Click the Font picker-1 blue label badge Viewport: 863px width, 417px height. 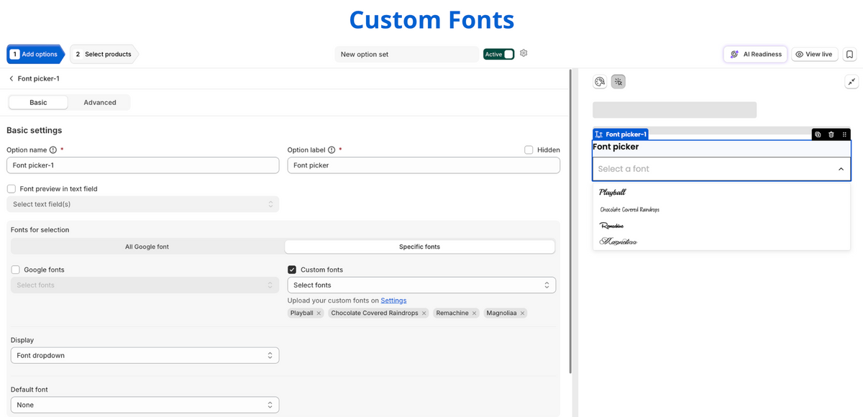coord(621,134)
